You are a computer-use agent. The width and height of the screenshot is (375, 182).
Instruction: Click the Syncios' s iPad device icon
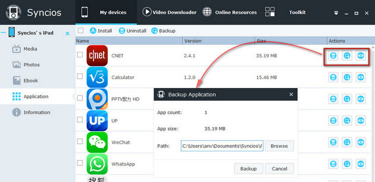click(12, 32)
